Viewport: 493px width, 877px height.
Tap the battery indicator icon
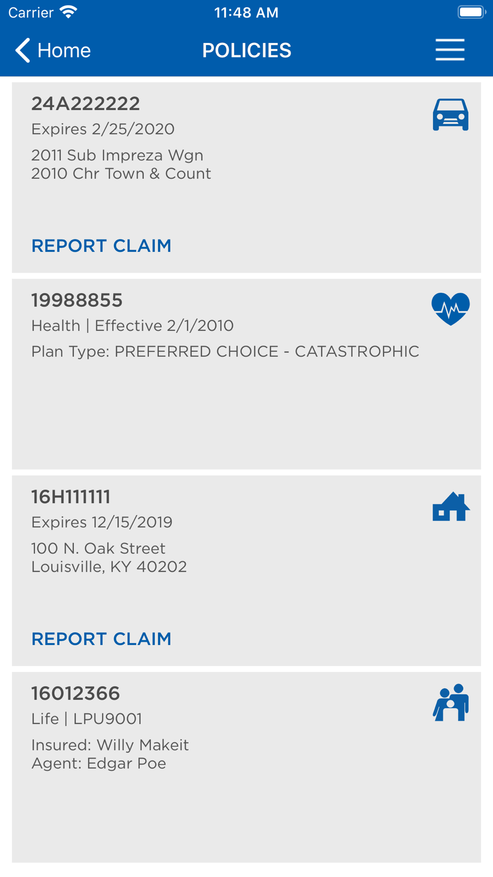tap(471, 12)
